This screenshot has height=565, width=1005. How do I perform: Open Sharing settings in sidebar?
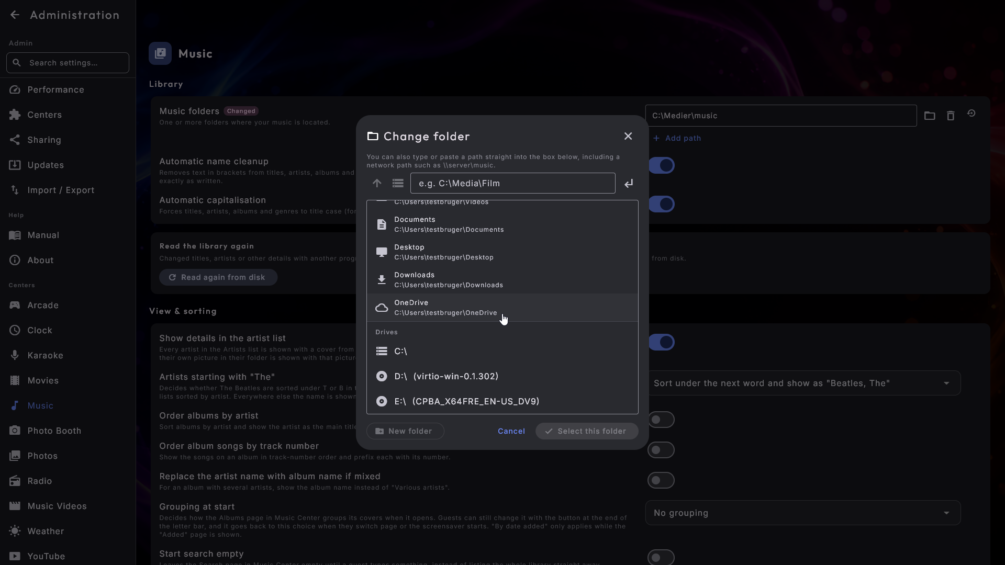pos(68,140)
